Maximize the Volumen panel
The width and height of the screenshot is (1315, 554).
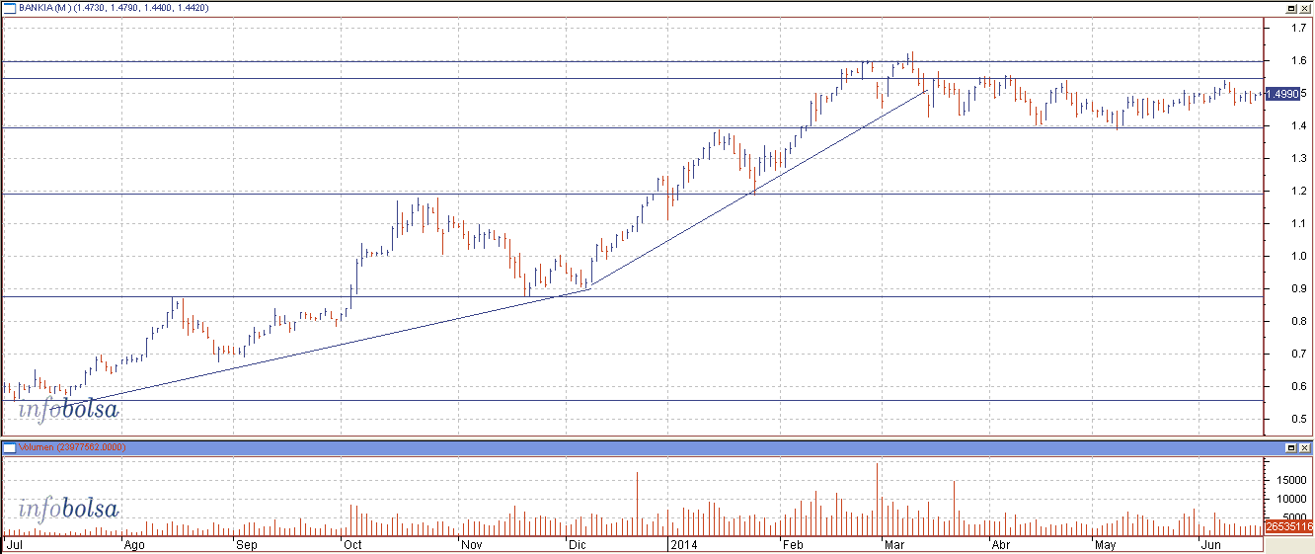pyautogui.click(x=1290, y=448)
